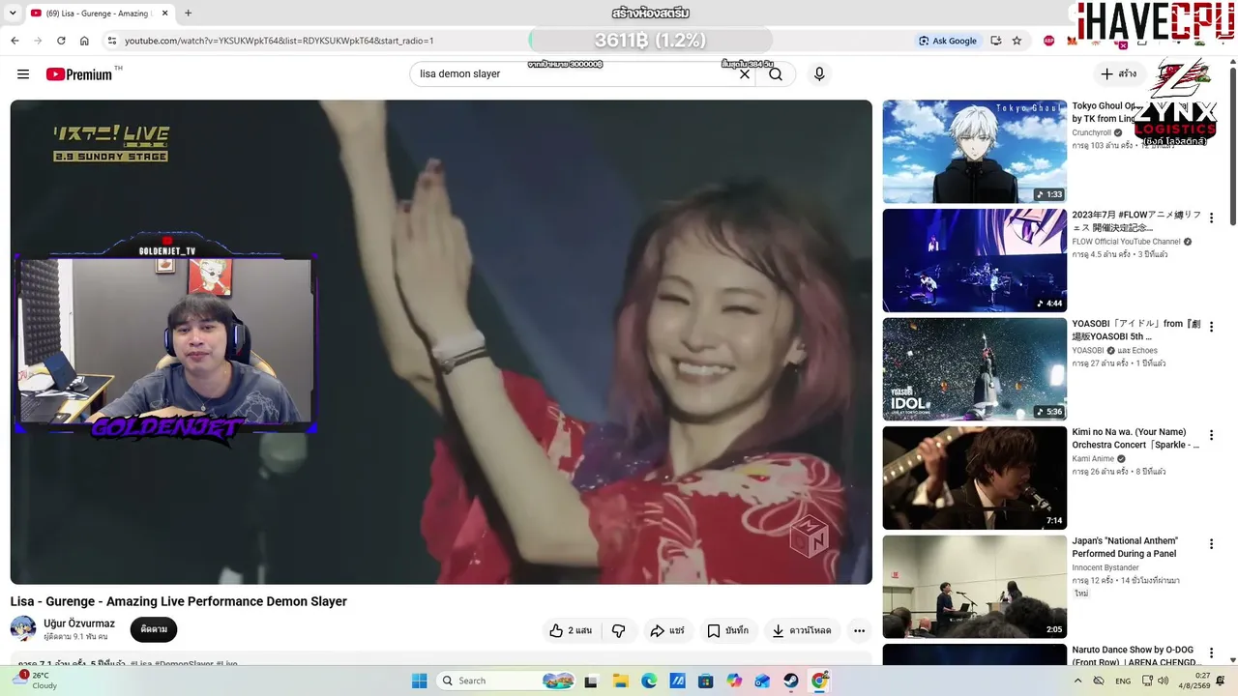The width and height of the screenshot is (1238, 696).
Task: Focus the browser address bar URL
Action: pos(280,41)
